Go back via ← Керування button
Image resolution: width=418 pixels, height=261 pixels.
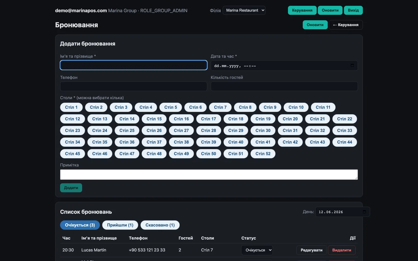coord(346,25)
